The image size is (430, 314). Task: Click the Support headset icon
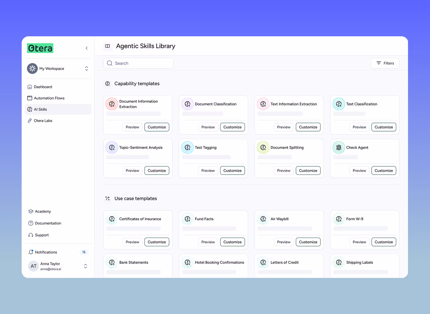[x=31, y=235]
